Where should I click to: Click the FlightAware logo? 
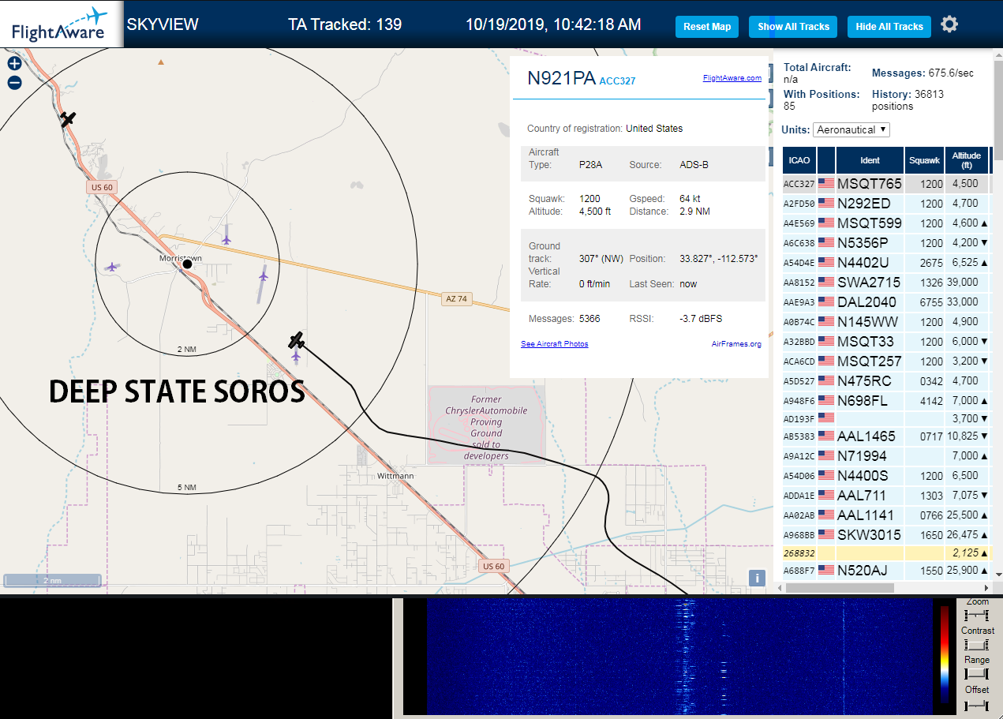61,24
